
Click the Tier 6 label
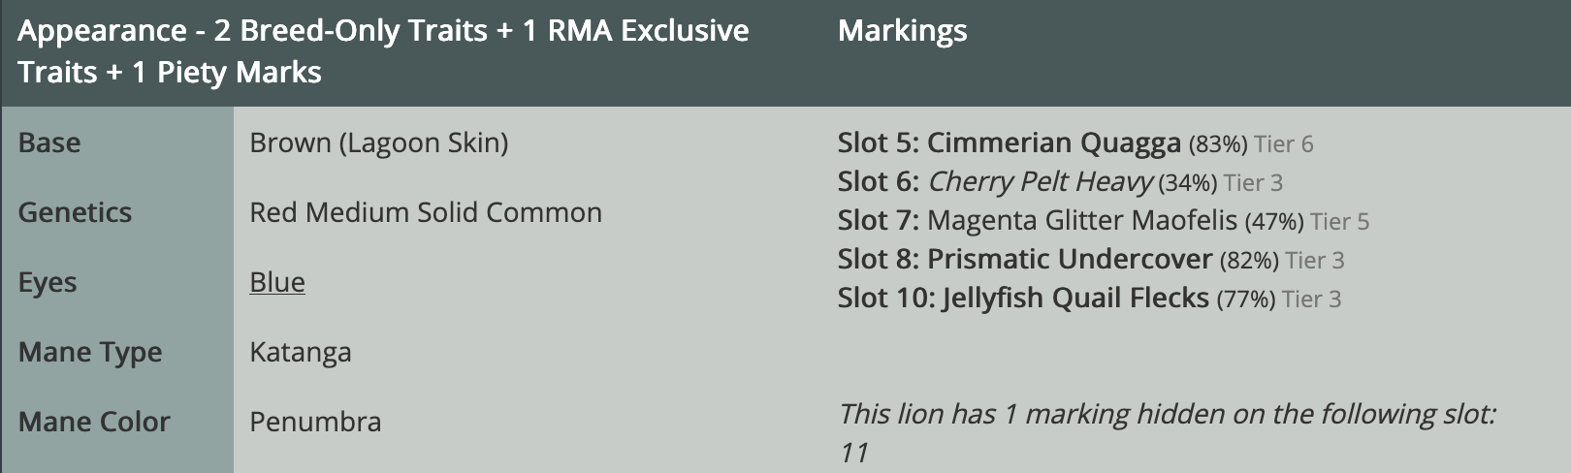click(1283, 145)
